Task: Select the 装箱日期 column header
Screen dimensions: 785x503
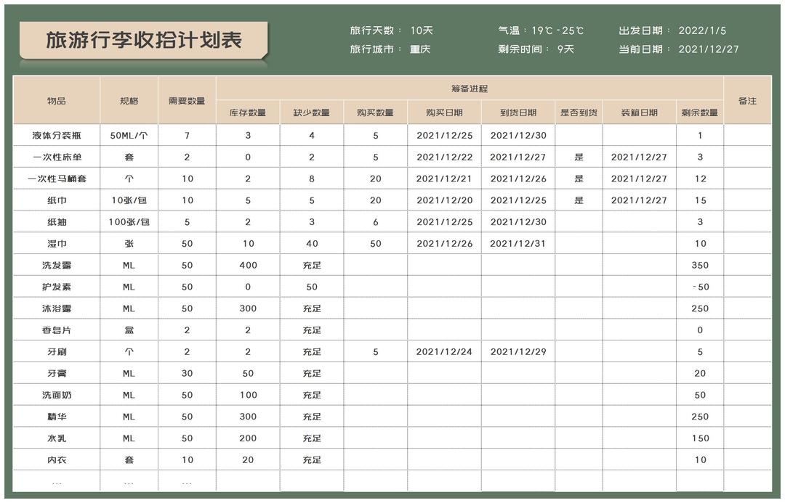Action: (640, 113)
